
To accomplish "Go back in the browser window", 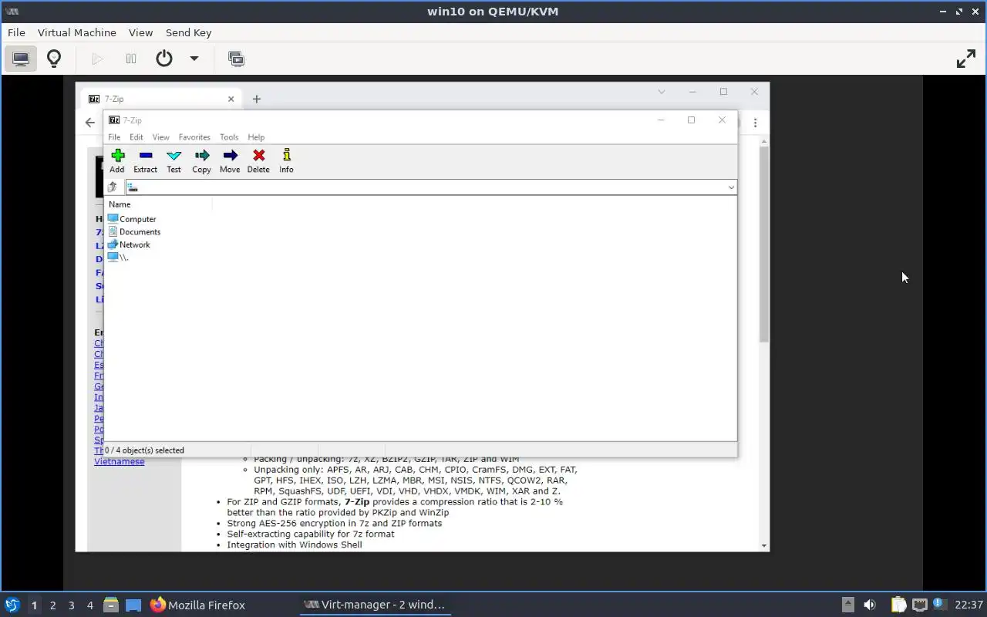I will [x=90, y=123].
